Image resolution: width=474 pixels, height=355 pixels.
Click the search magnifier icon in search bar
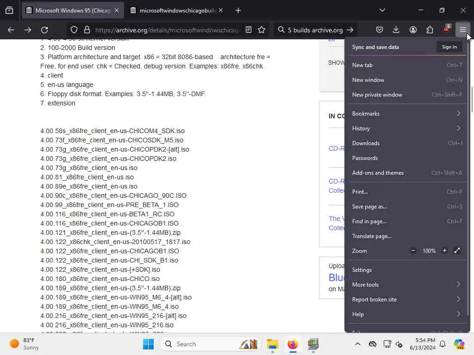tap(281, 30)
